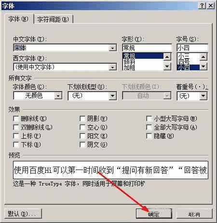Click font style list scroll down arrow

(x=167, y=66)
